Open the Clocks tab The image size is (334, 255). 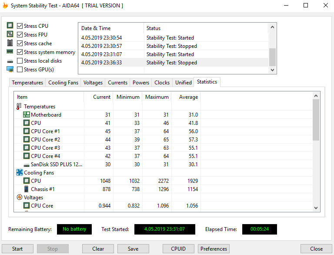162,83
